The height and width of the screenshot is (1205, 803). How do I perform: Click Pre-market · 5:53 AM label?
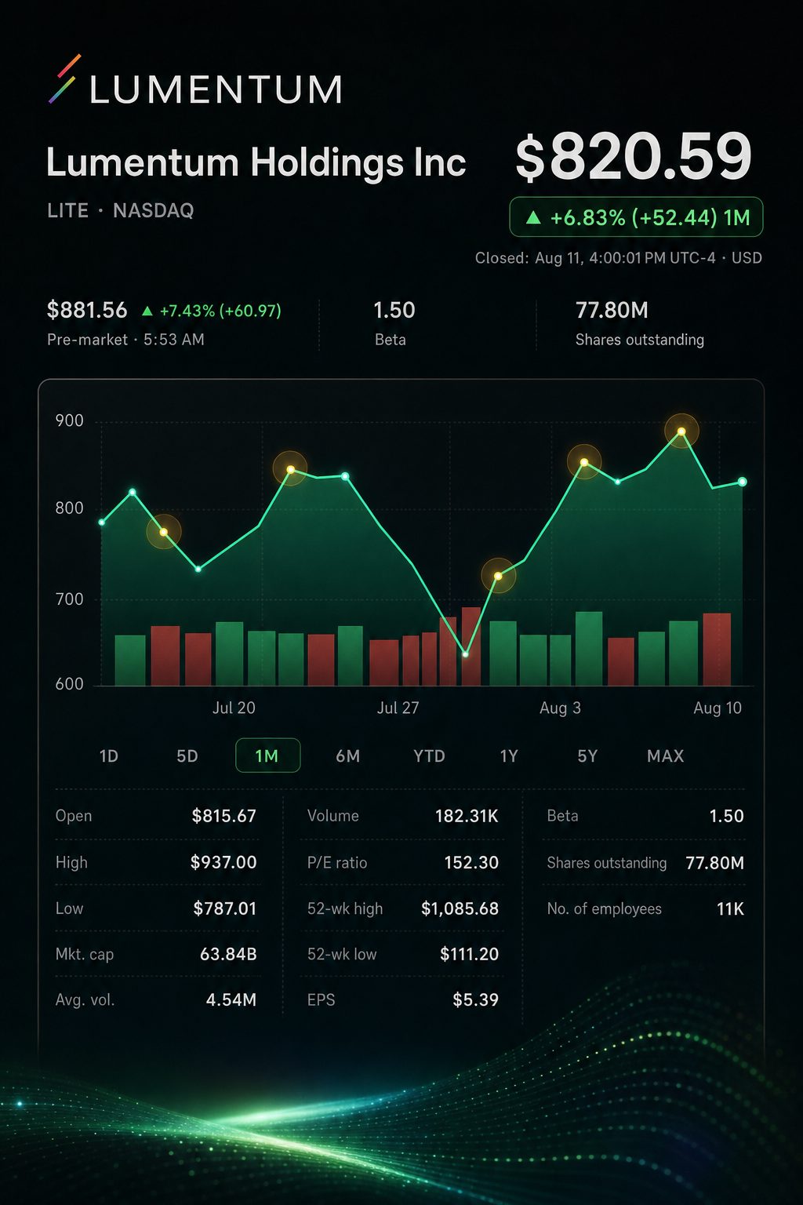(x=125, y=340)
